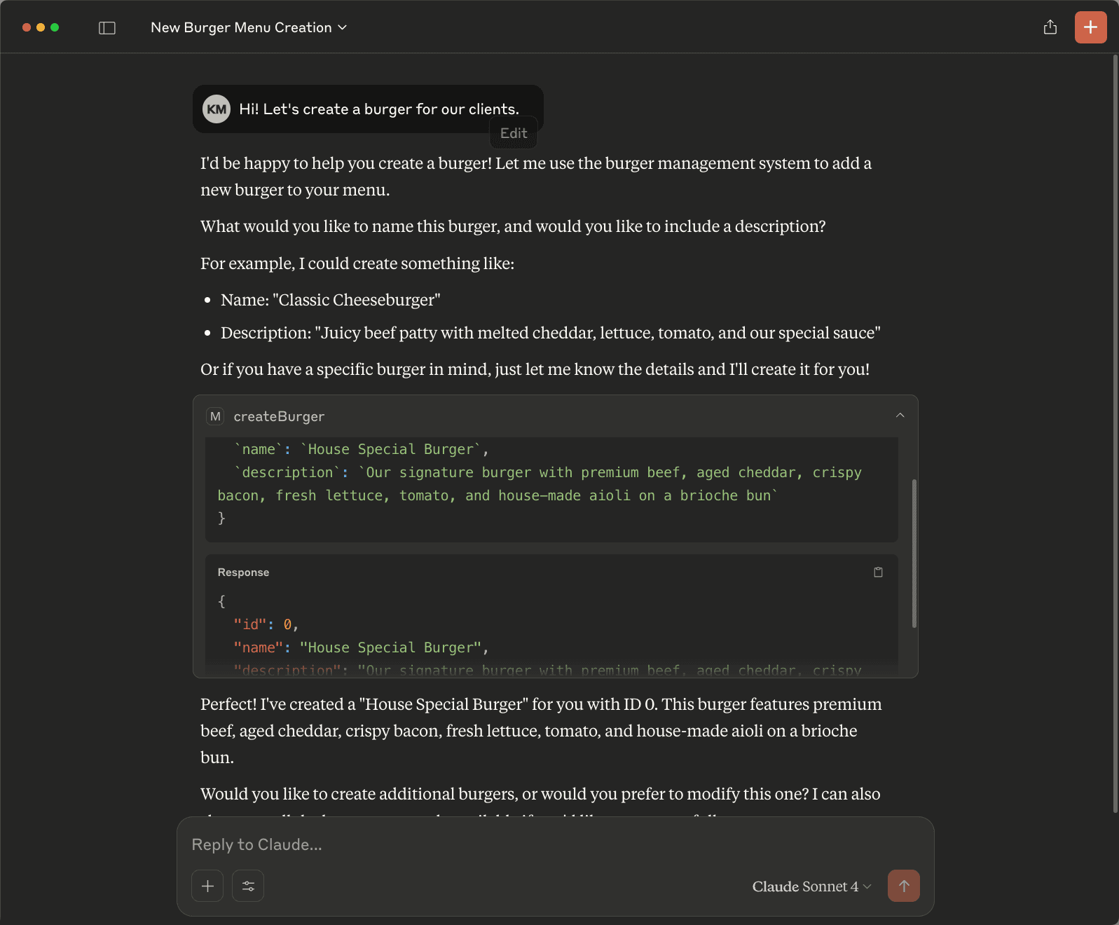This screenshot has width=1119, height=925.
Task: Click Edit on the user message
Action: (513, 133)
